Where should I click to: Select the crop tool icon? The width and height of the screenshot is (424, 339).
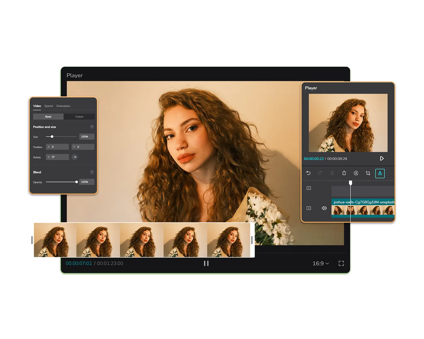368,173
